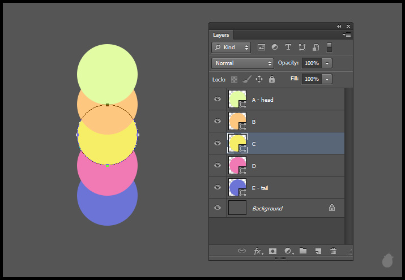Click the Fill percentage field

pyautogui.click(x=312, y=79)
